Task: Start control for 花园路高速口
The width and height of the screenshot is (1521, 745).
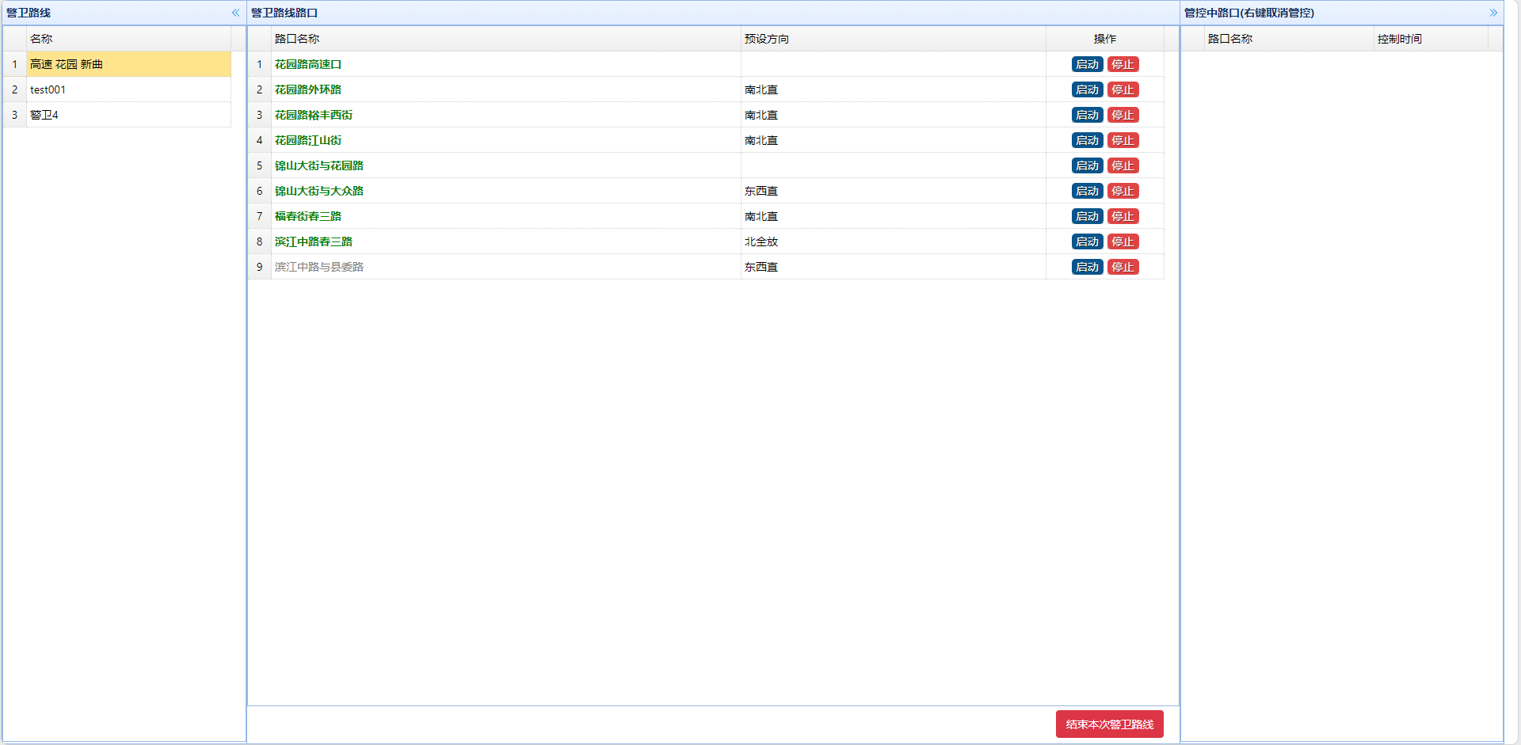Action: (1087, 64)
